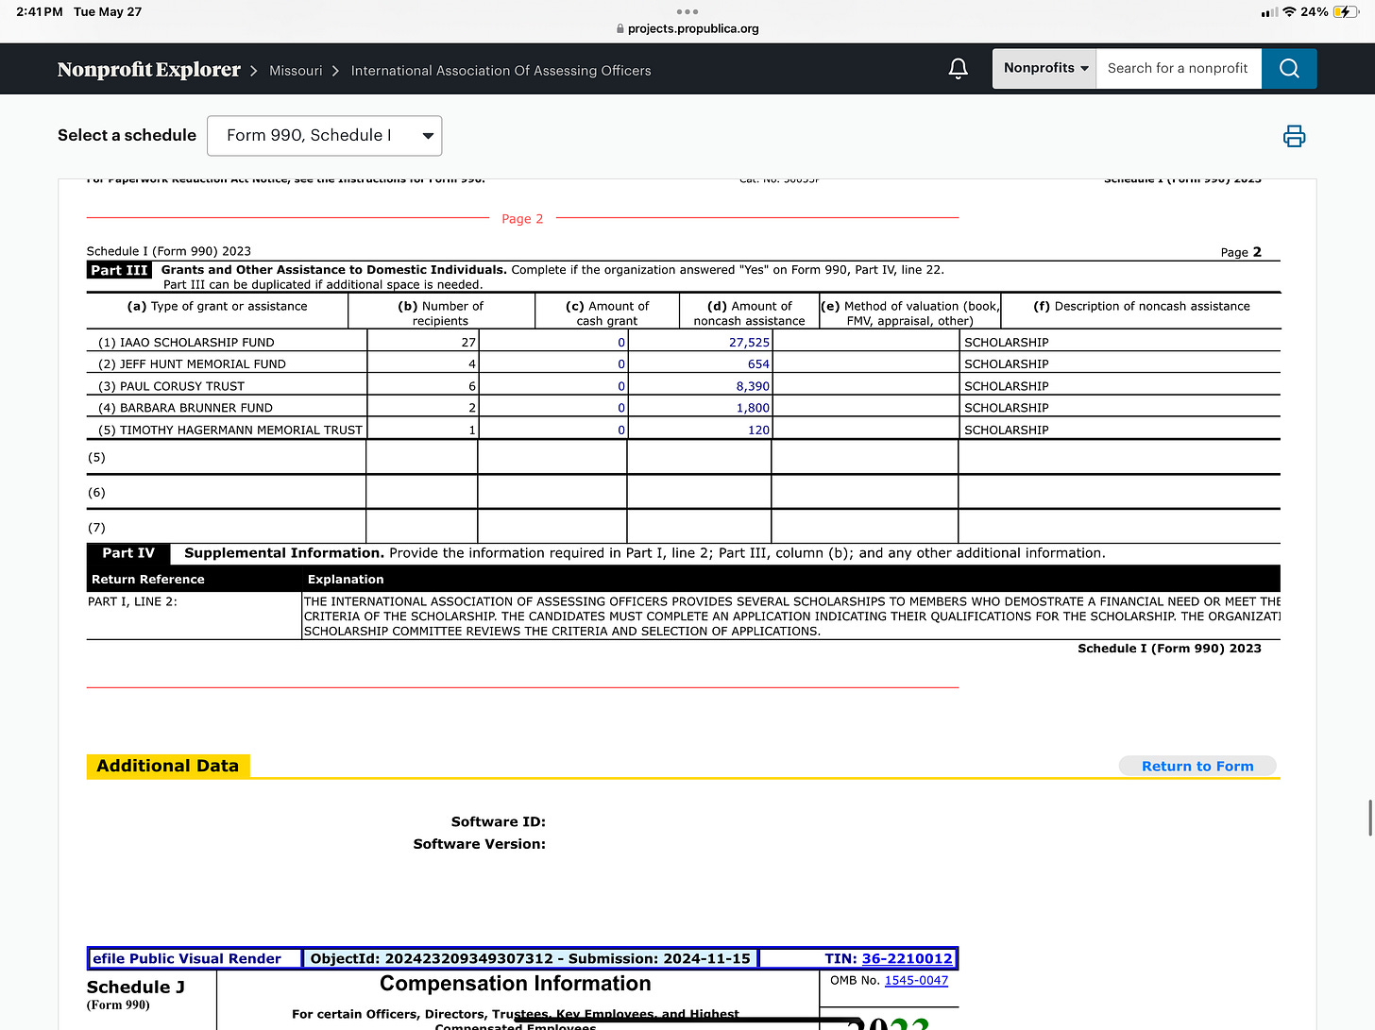The height and width of the screenshot is (1030, 1375).
Task: Click the Return to Form button
Action: [x=1197, y=767]
